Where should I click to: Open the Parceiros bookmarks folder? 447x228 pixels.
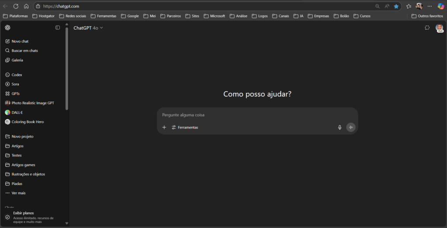[171, 16]
